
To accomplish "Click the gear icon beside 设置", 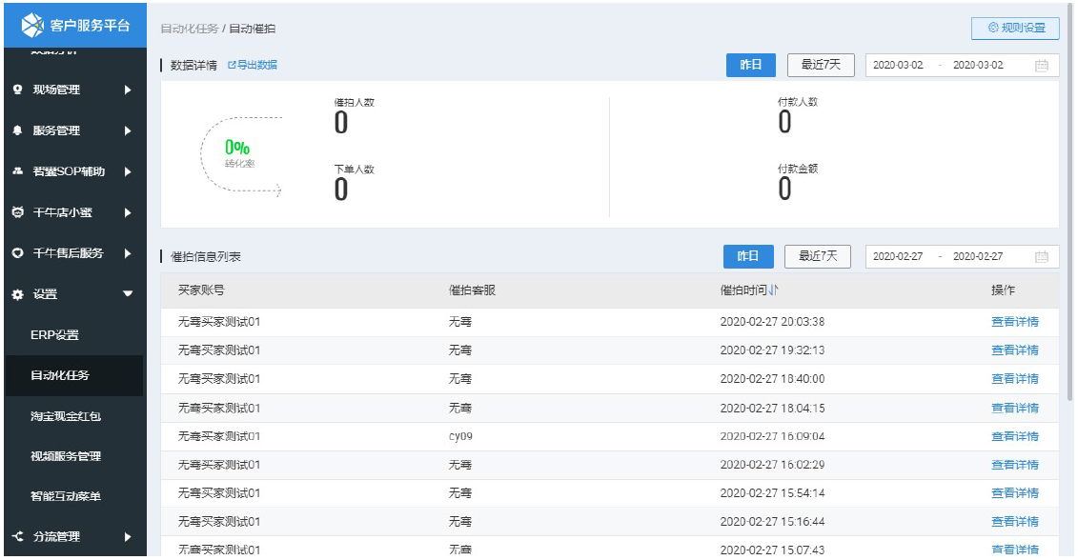I will pyautogui.click(x=17, y=295).
